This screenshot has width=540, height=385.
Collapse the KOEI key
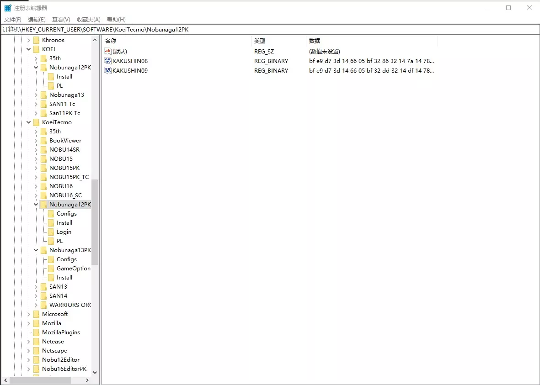point(29,49)
